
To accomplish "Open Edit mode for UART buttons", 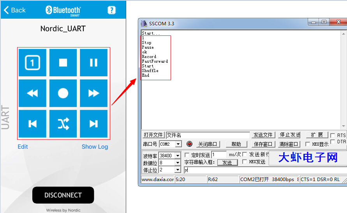I will [23, 147].
